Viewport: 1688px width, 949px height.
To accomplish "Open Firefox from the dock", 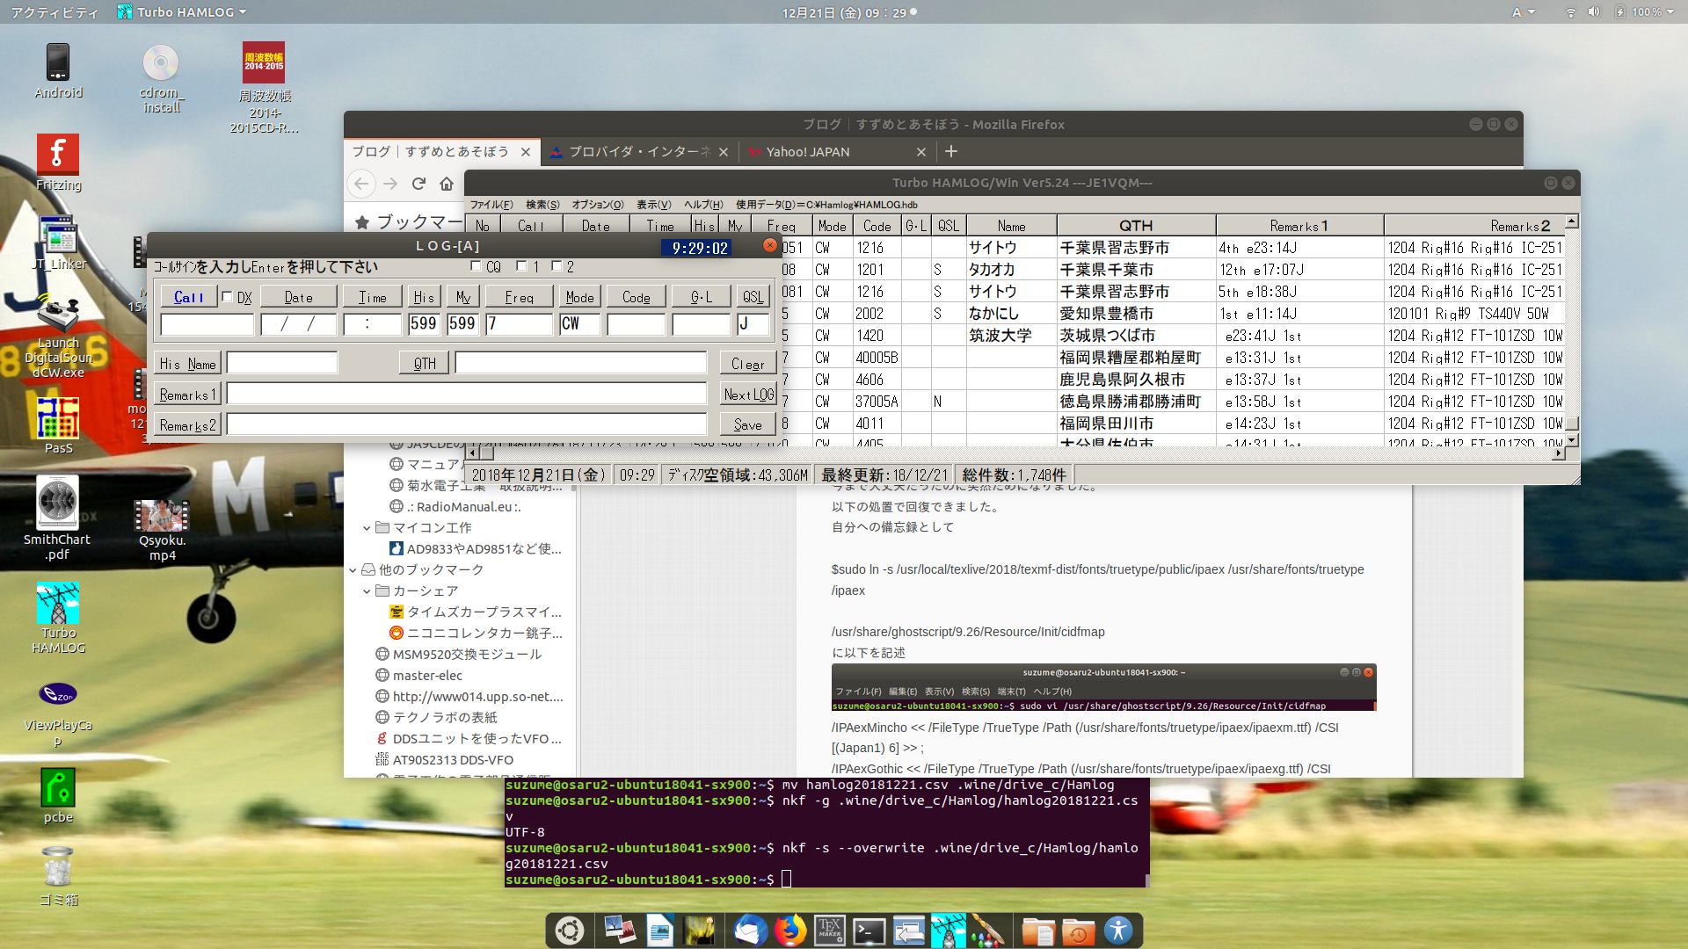I will 789,931.
